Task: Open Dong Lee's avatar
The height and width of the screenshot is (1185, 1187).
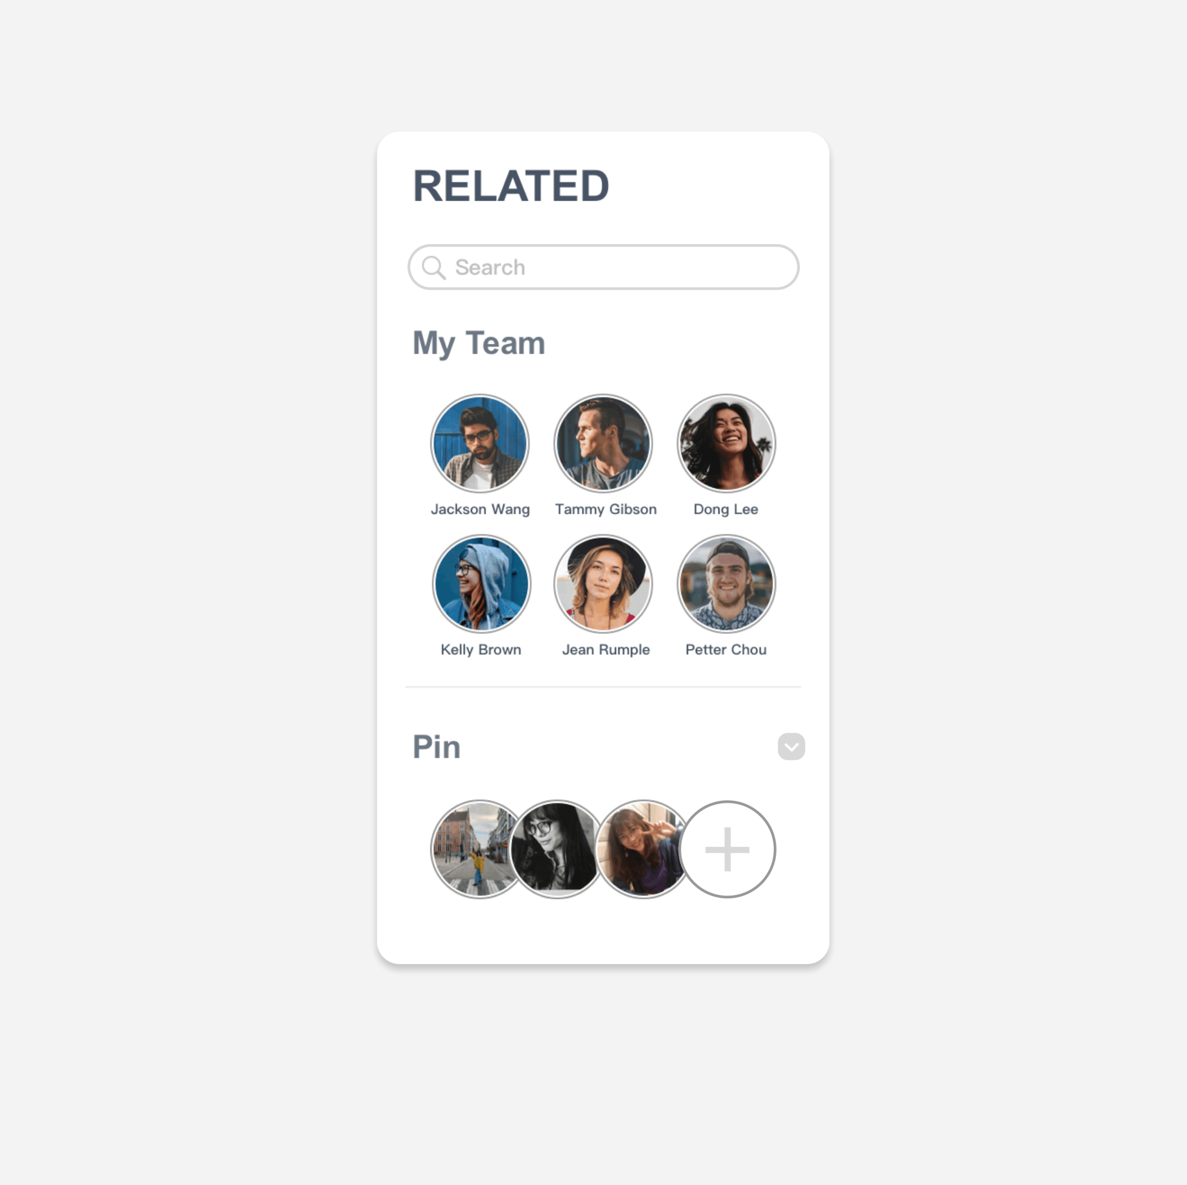Action: (x=726, y=443)
